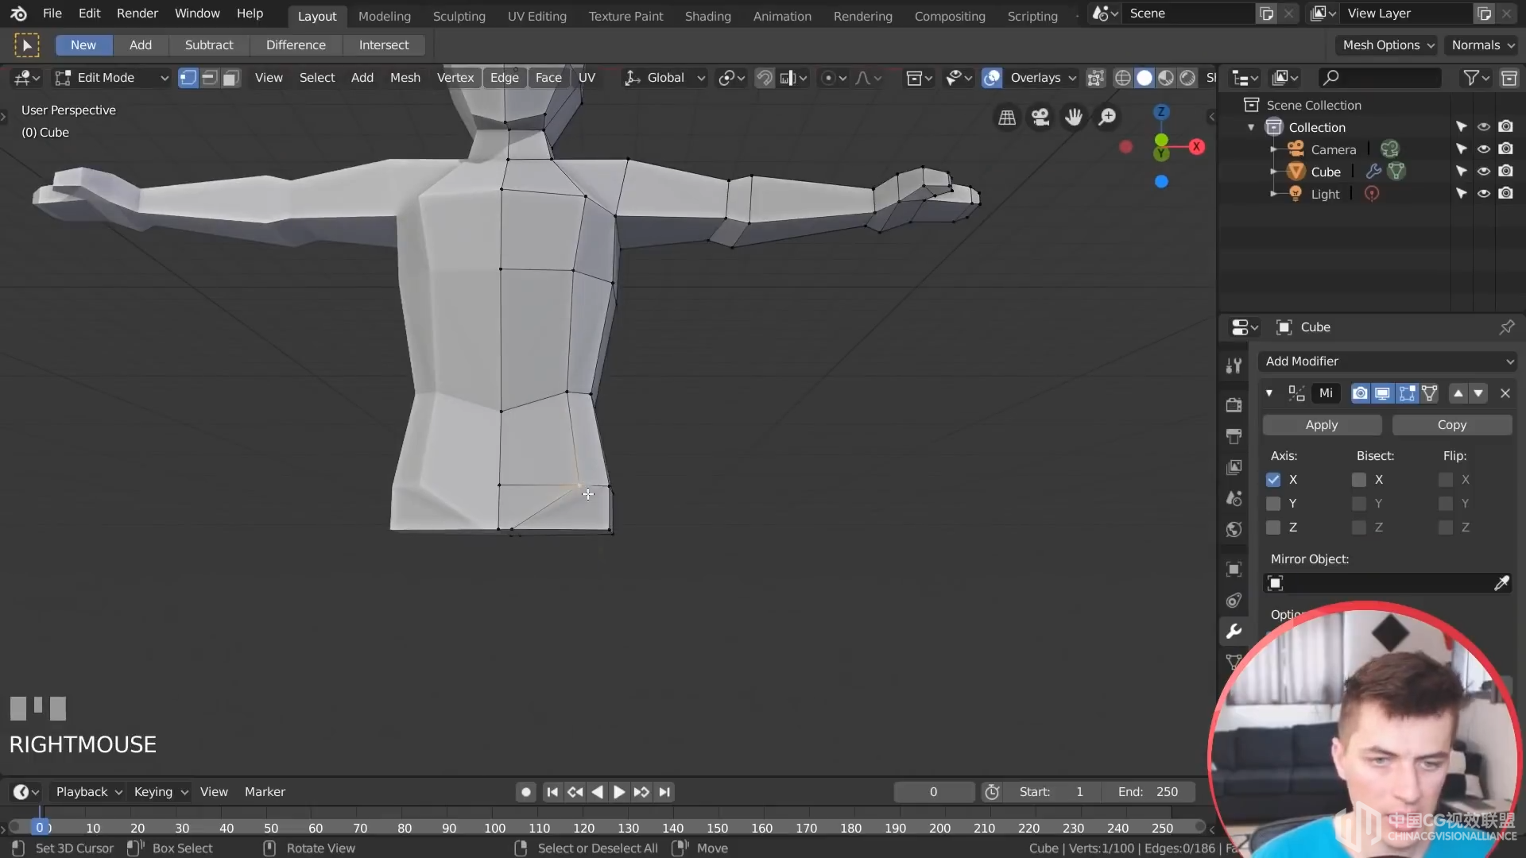This screenshot has height=858, width=1526.
Task: Collapse the Collection tree item
Action: point(1251,128)
